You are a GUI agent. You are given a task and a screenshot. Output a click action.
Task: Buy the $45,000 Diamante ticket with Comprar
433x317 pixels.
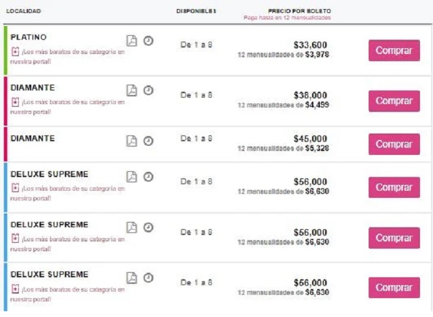[394, 144]
